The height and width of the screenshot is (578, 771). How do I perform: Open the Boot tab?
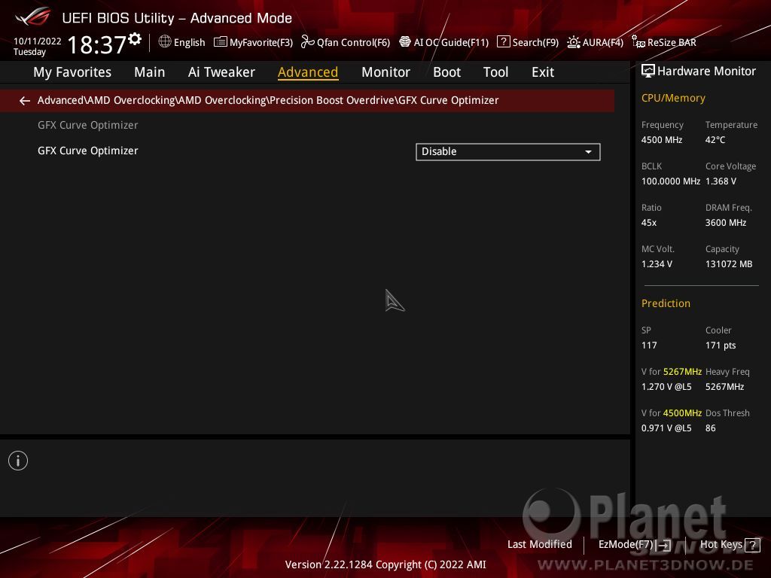click(446, 72)
